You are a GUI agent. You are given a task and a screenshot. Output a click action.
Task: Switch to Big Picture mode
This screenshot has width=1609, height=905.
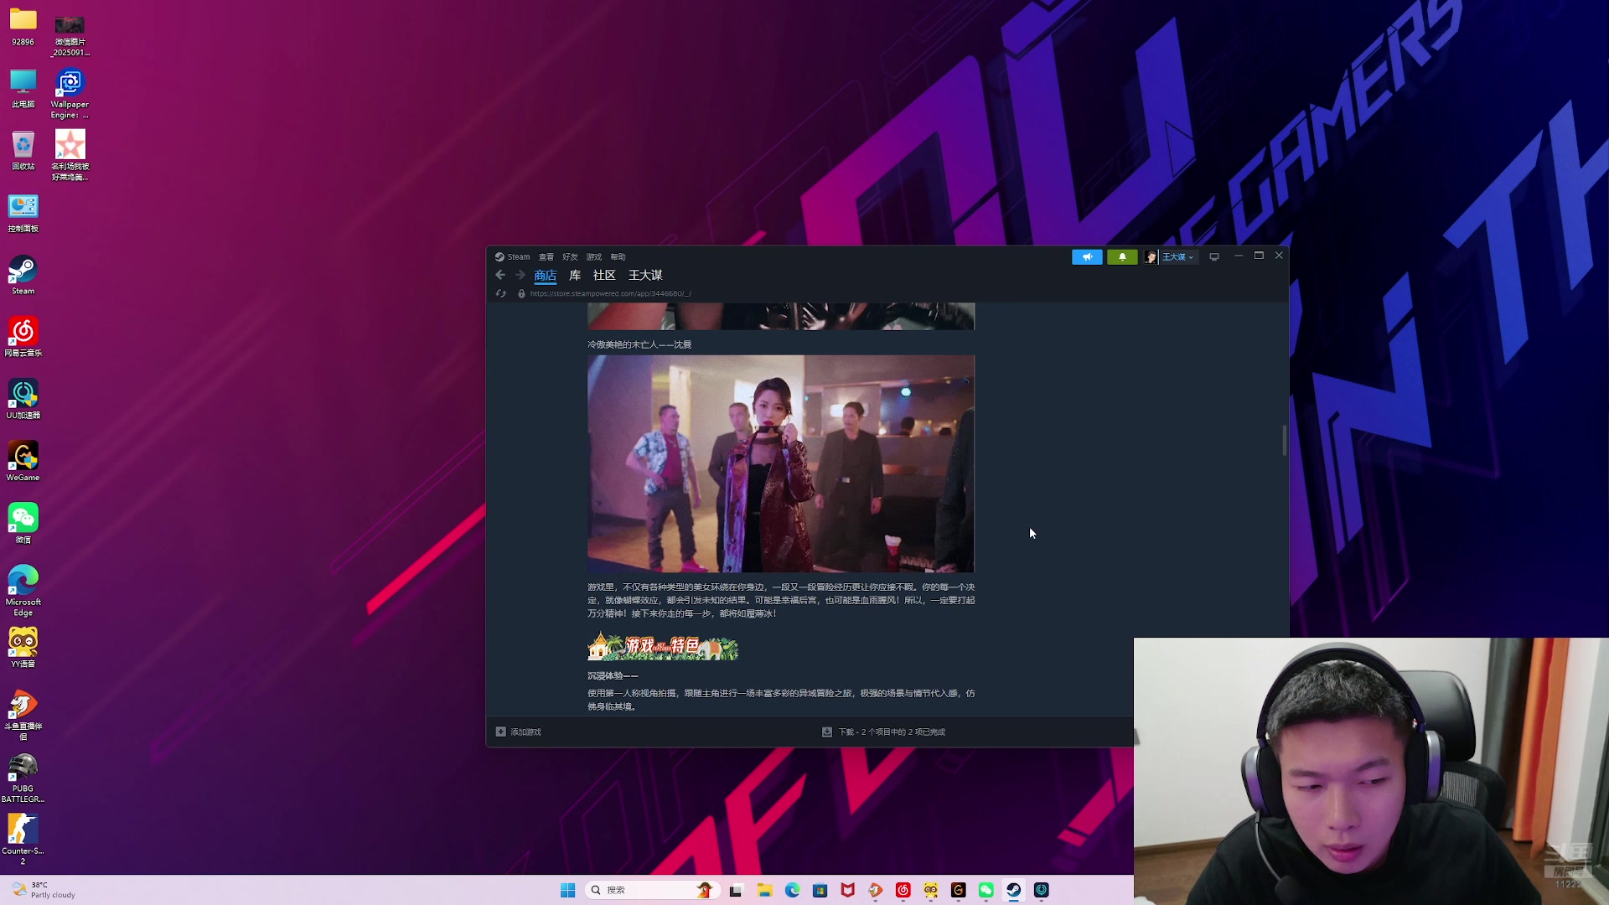coord(1214,257)
